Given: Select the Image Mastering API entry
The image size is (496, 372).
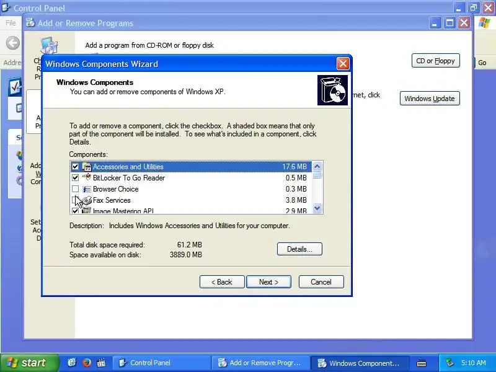Looking at the screenshot, I should click(x=123, y=211).
